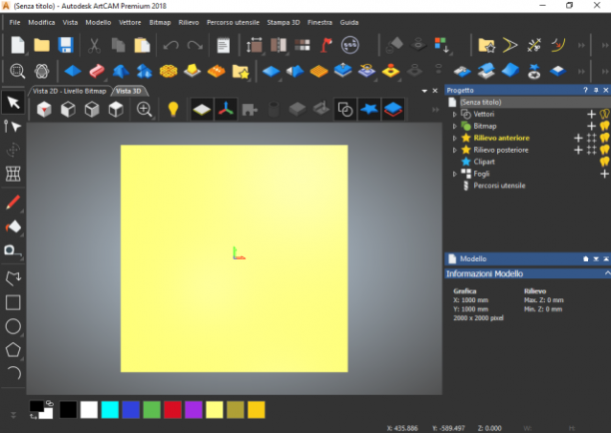Open the Percorso utensile menu
This screenshot has height=433, width=611.
(x=233, y=23)
